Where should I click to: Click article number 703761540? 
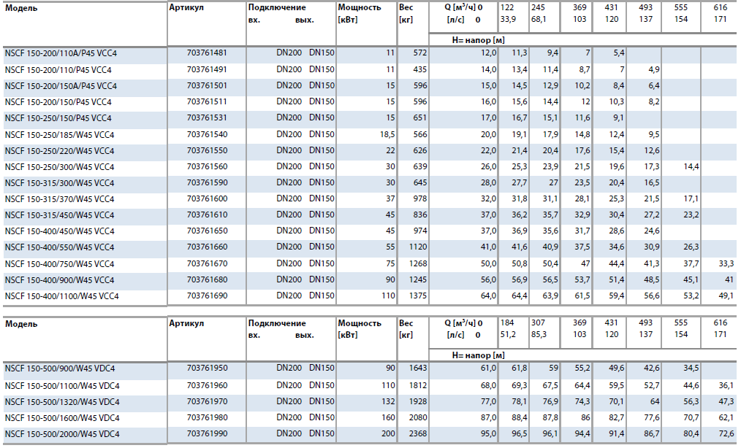(x=207, y=134)
